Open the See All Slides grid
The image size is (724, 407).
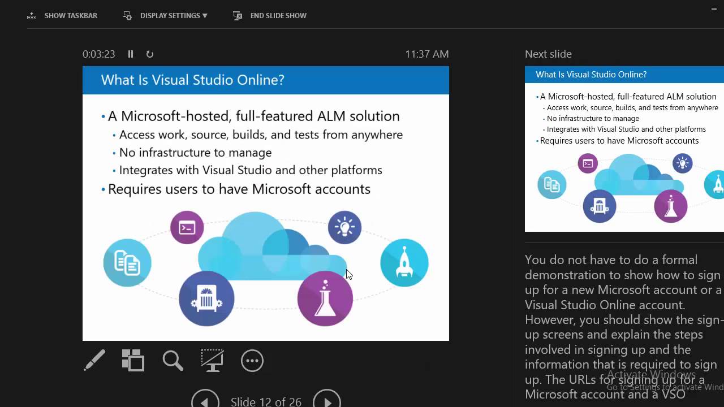pyautogui.click(x=133, y=360)
